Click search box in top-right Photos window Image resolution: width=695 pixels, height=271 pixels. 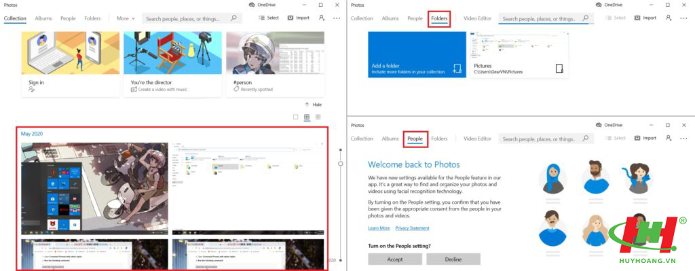(546, 18)
